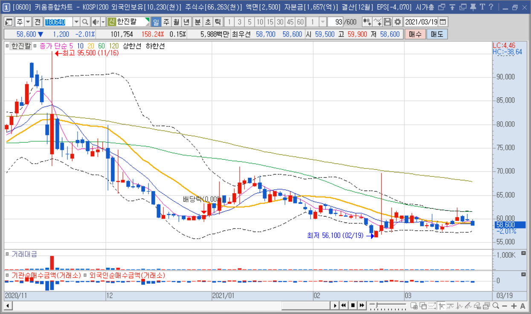Select the 10 interval button
The height and width of the screenshot is (314, 531).
pyautogui.click(x=260, y=22)
